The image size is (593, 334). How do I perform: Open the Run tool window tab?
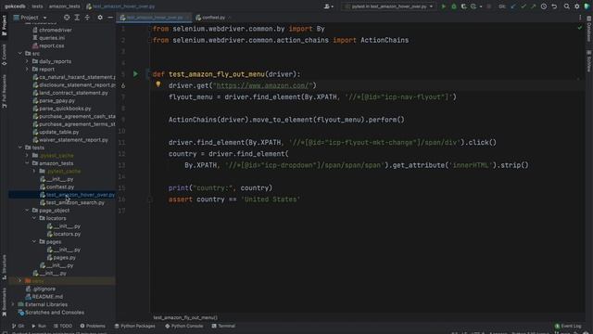pos(39,326)
